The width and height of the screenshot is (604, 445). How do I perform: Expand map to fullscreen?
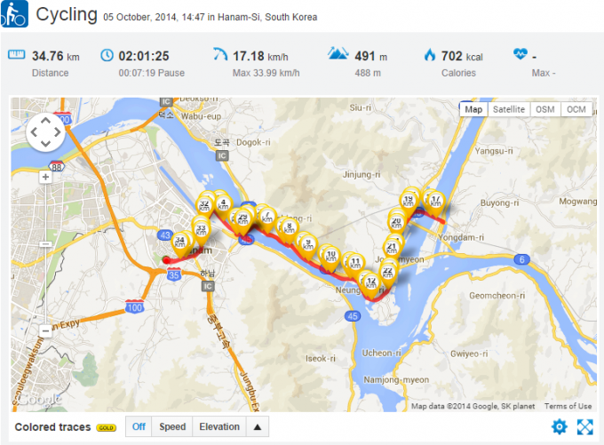click(x=584, y=427)
